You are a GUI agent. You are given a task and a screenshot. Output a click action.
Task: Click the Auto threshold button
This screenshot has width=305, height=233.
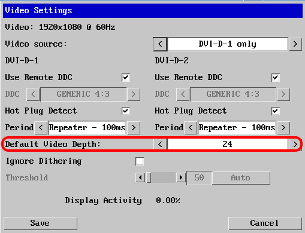click(x=241, y=178)
